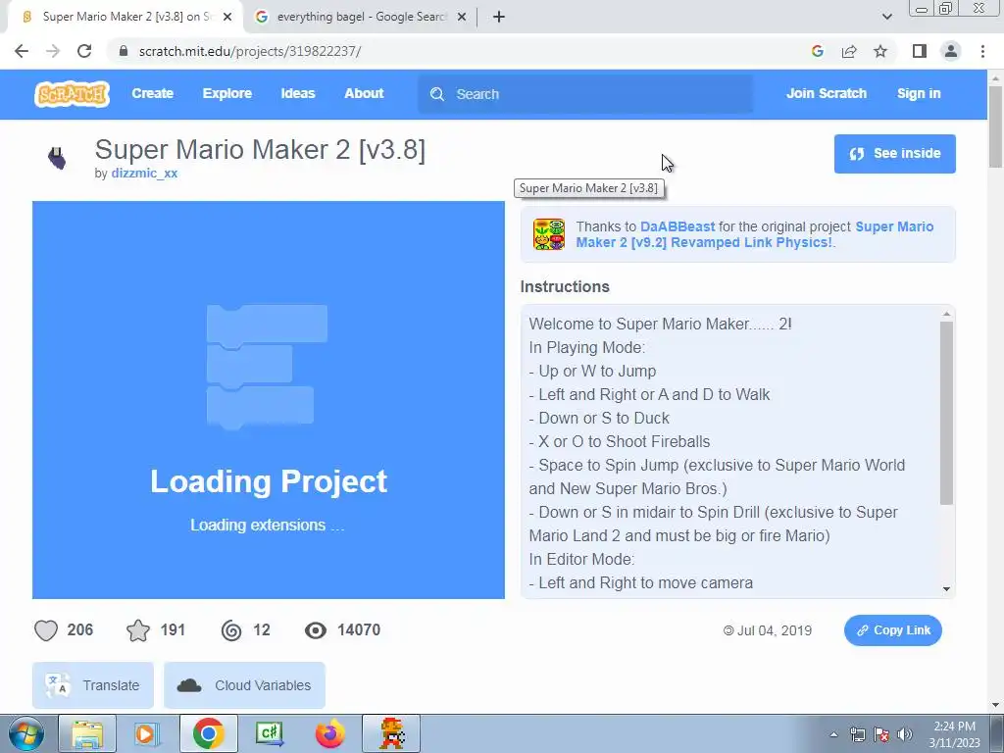
Task: Close the everything bagel tab
Action: tap(462, 17)
